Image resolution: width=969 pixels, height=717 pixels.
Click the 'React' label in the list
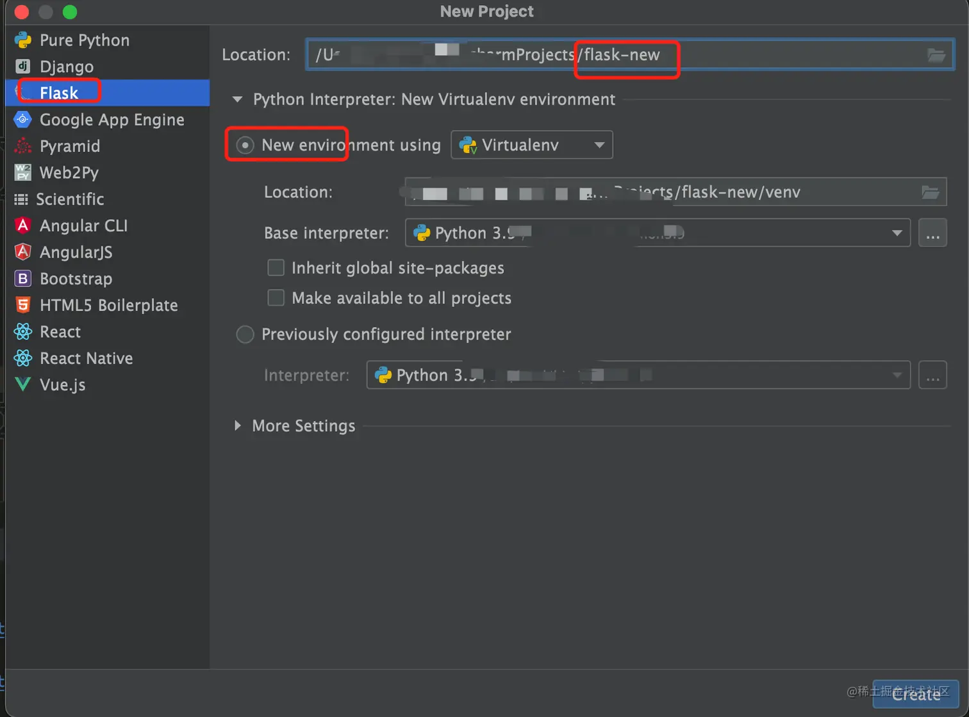pos(60,331)
